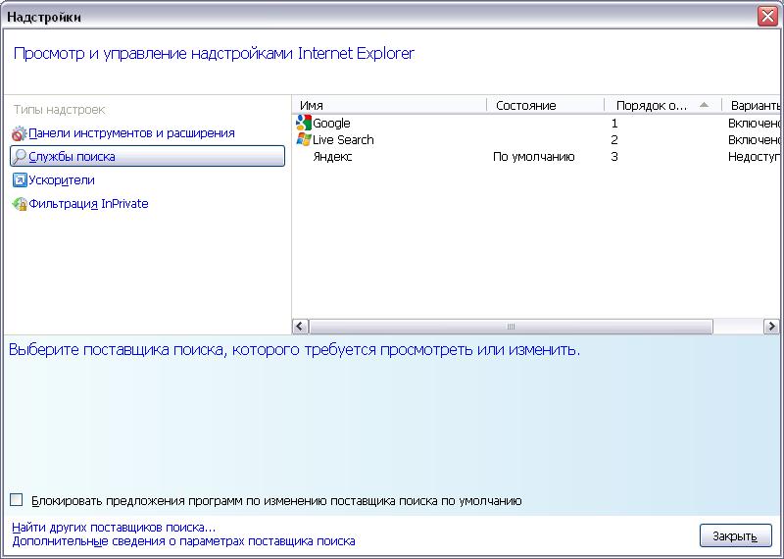Screen dimensions: 784x559
Task: Close the Надстройки dialog with red X
Action: 767,17
